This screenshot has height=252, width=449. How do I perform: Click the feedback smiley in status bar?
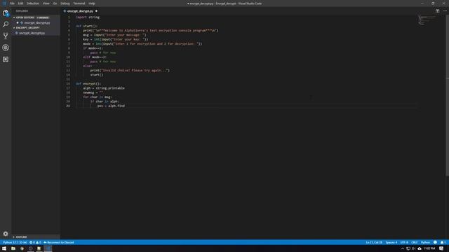click(435, 242)
